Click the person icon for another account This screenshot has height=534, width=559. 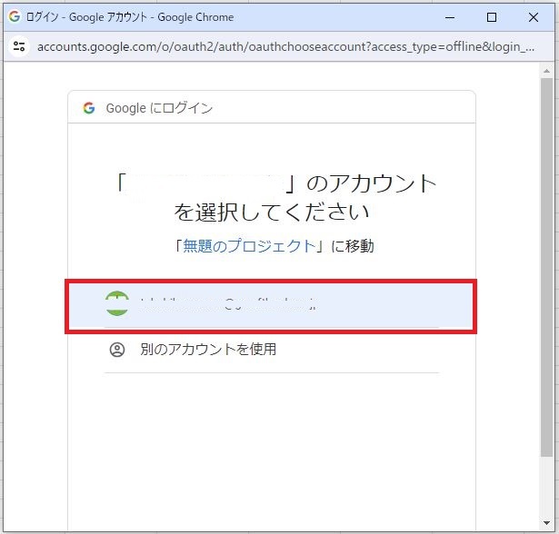tap(117, 350)
